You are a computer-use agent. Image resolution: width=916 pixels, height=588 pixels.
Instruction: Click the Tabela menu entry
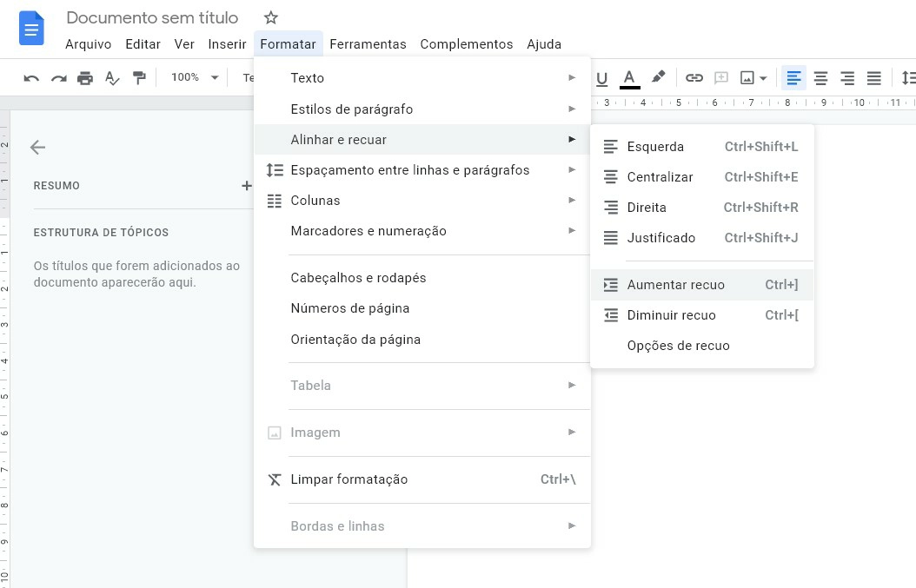[421, 386]
